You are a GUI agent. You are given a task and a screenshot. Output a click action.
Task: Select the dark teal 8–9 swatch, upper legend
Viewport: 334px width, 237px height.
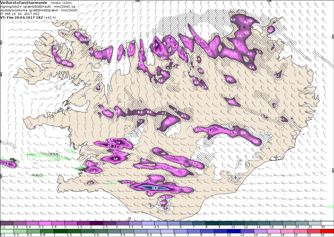[x=212, y=223]
